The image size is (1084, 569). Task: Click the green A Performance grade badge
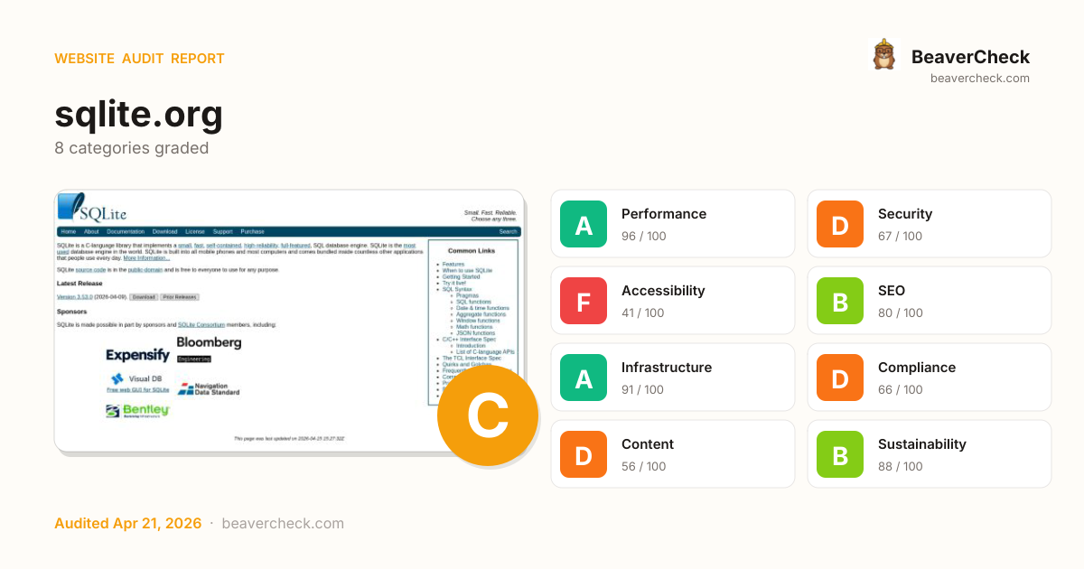584,224
